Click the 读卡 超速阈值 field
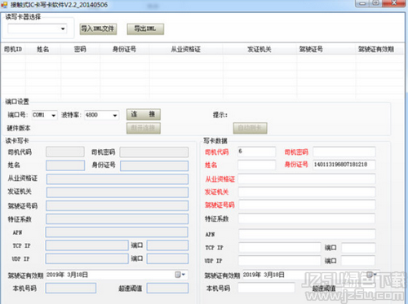Viewport: 408px width, 304px height. (167, 288)
